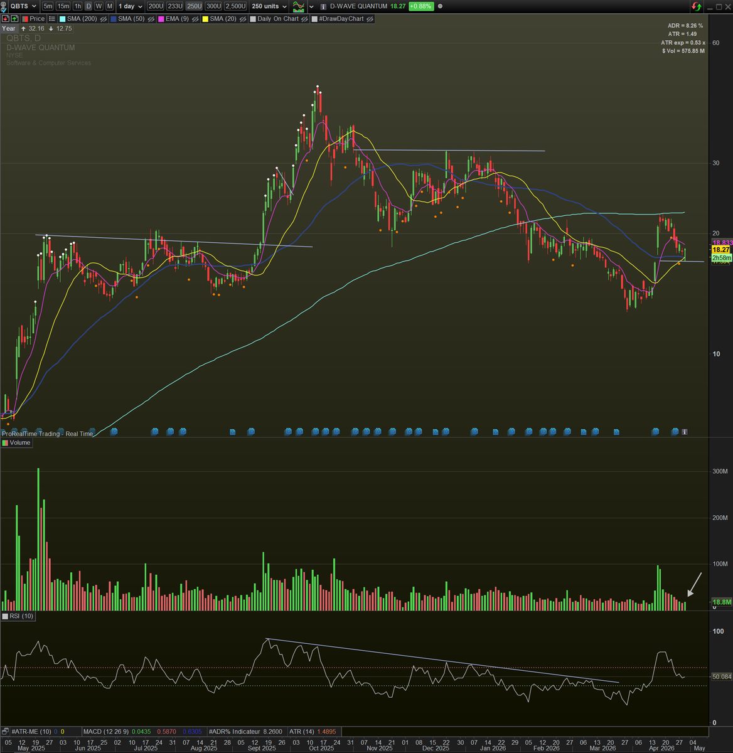Click the RSI (10) panel icon
This screenshot has width=733, height=753.
5,616
